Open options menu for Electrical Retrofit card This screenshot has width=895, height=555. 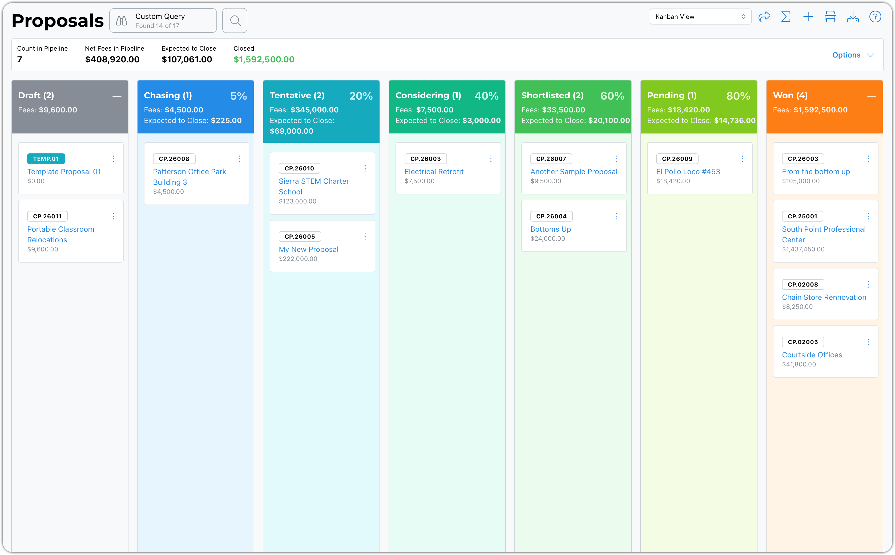491,158
